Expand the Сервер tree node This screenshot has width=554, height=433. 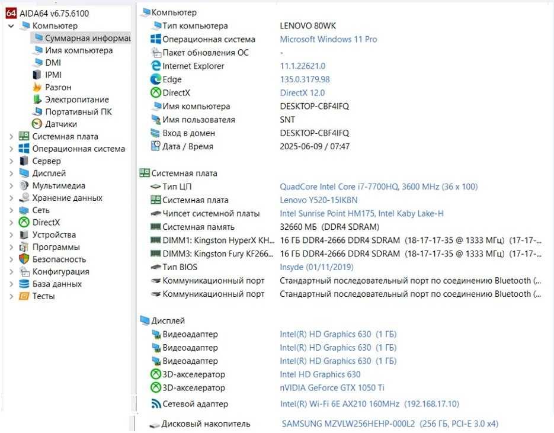coord(11,161)
